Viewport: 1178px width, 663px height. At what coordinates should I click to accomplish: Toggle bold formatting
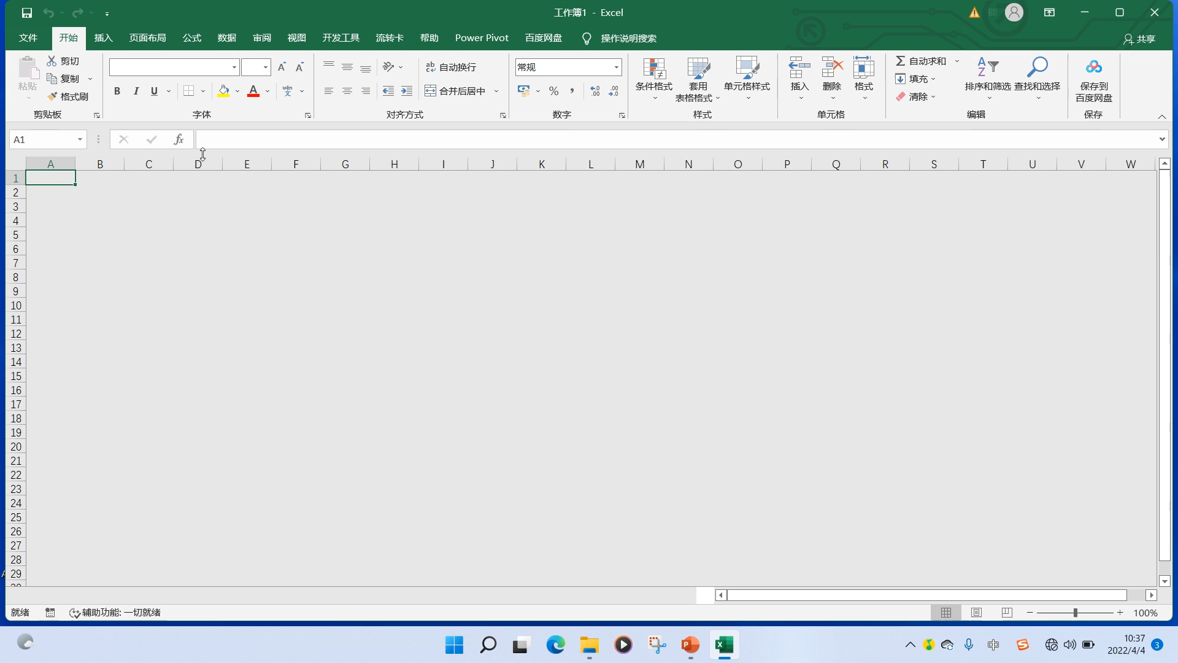pos(117,91)
